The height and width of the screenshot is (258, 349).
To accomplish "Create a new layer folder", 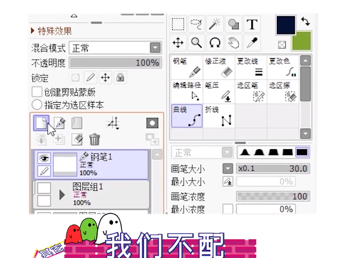I will (77, 123).
